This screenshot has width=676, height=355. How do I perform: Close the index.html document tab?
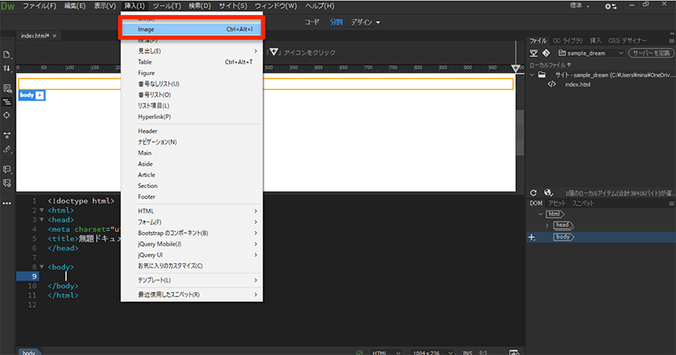55,35
